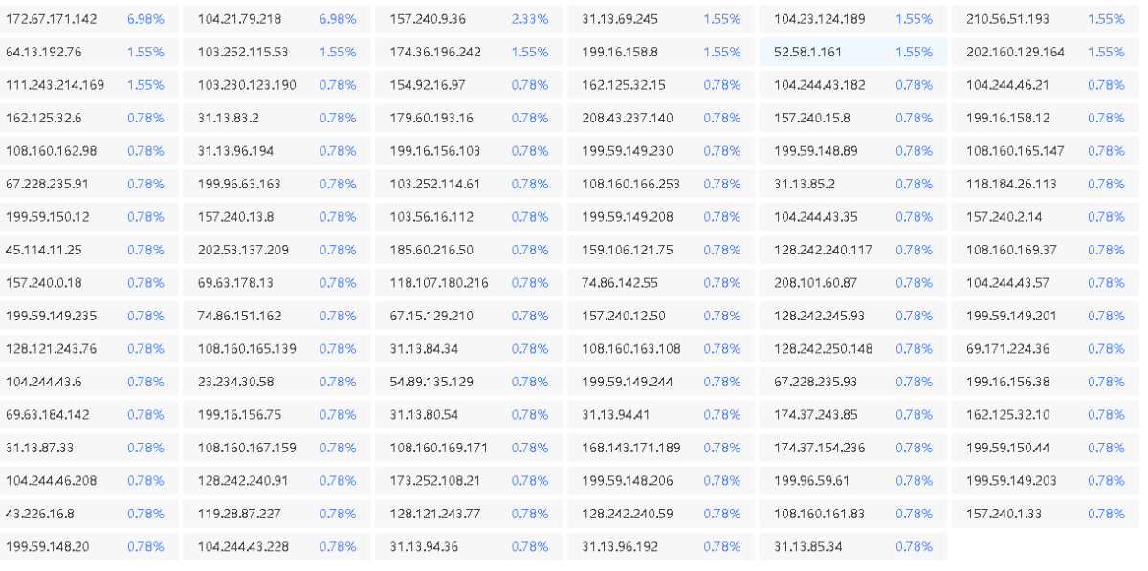Select the IP 173.252.108.21
Image resolution: width=1148 pixels, height=571 pixels.
coord(435,480)
